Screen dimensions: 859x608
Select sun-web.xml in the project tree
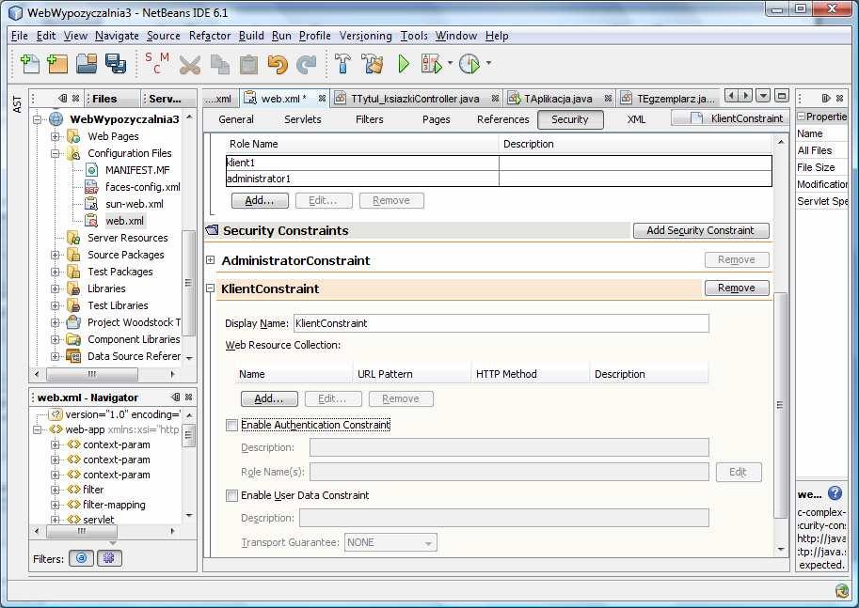pyautogui.click(x=135, y=204)
